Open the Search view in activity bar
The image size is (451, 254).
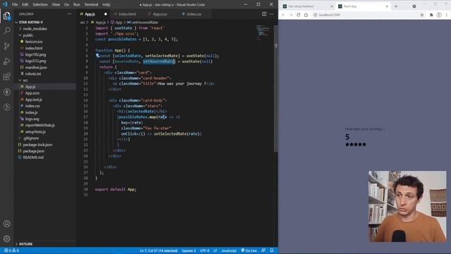tap(6, 30)
